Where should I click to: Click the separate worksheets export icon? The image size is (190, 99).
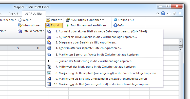[x=49, y=48]
